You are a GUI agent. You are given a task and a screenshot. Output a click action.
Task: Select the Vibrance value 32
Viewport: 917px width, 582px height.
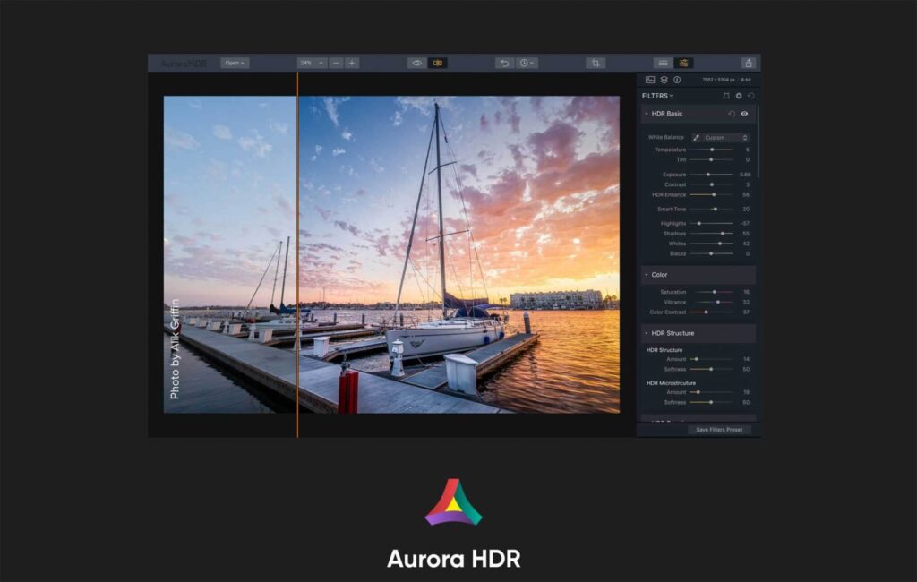pyautogui.click(x=746, y=303)
